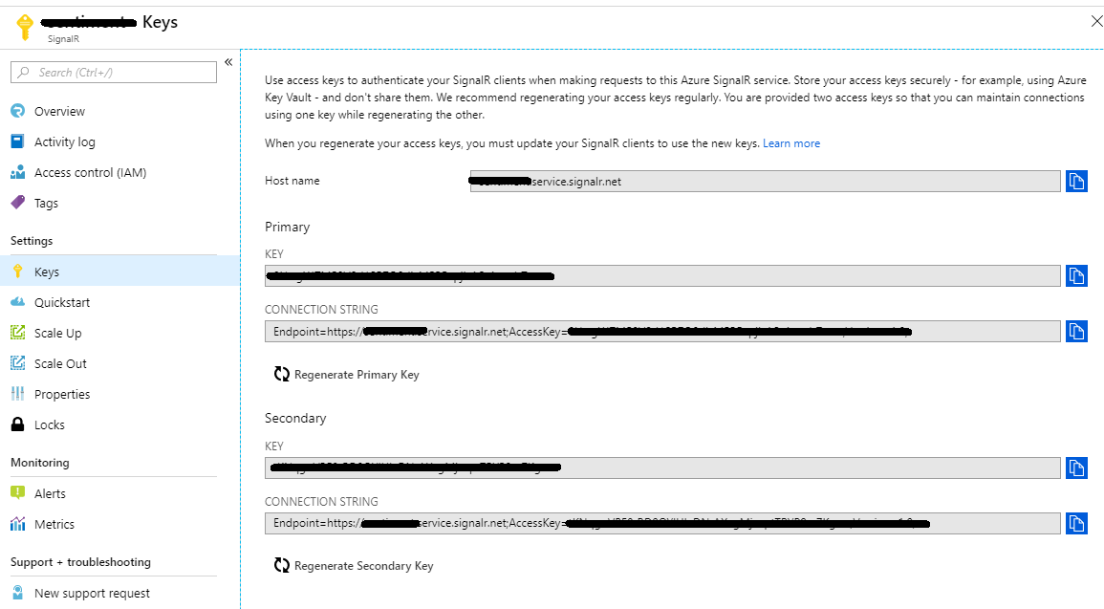Viewport: 1104px width, 609px height.
Task: Open New support request
Action: pos(92,594)
